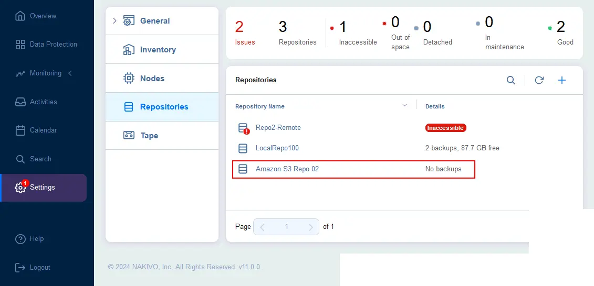Screen dimensions: 594x286
Task: Click the Calendar icon
Action: [x=20, y=130]
